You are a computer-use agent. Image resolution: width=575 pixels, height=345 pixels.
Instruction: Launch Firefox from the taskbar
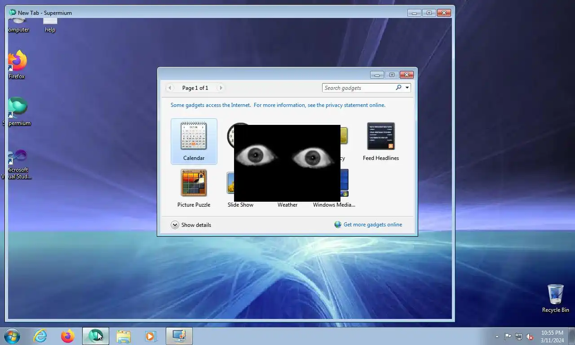pyautogui.click(x=68, y=336)
